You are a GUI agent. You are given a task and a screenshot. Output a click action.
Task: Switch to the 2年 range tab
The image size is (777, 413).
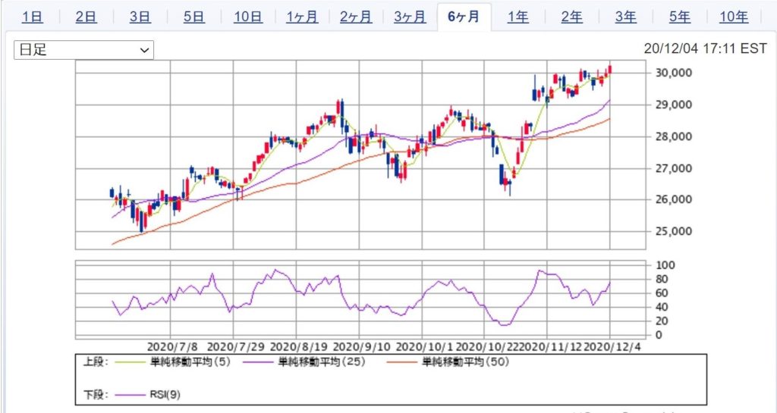571,17
